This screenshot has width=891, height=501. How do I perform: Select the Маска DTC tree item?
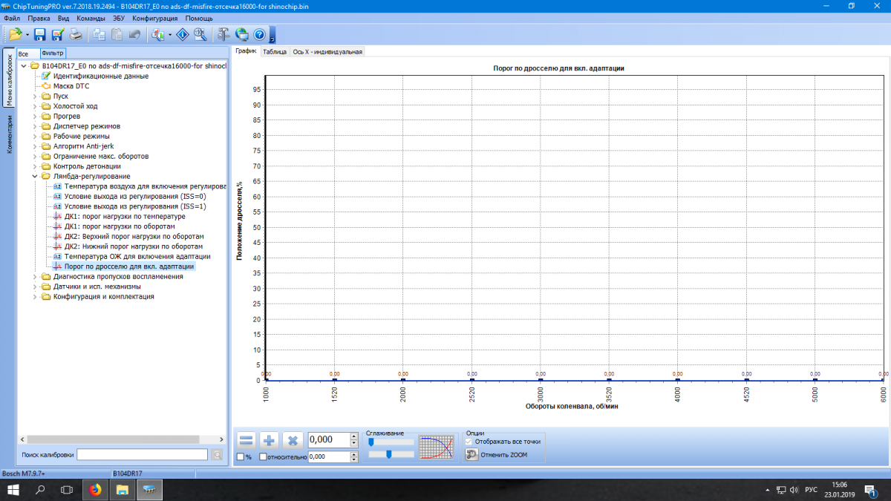click(71, 86)
